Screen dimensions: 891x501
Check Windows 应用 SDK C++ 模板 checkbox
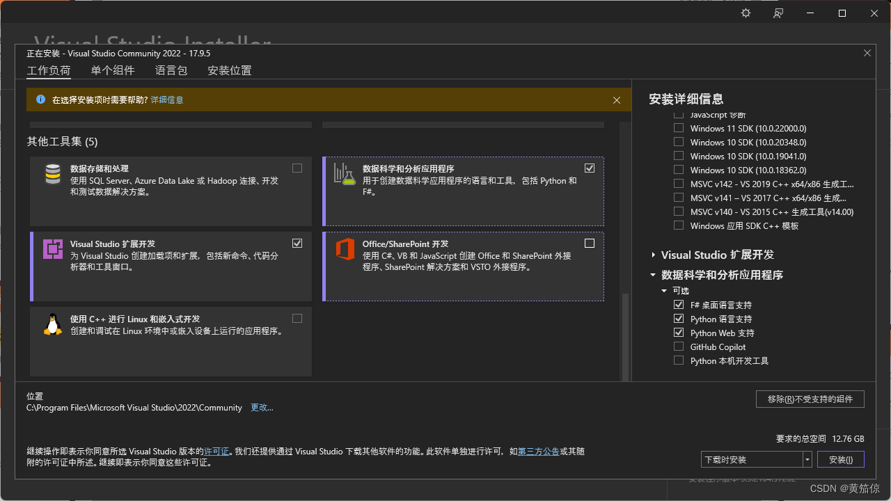coord(679,225)
